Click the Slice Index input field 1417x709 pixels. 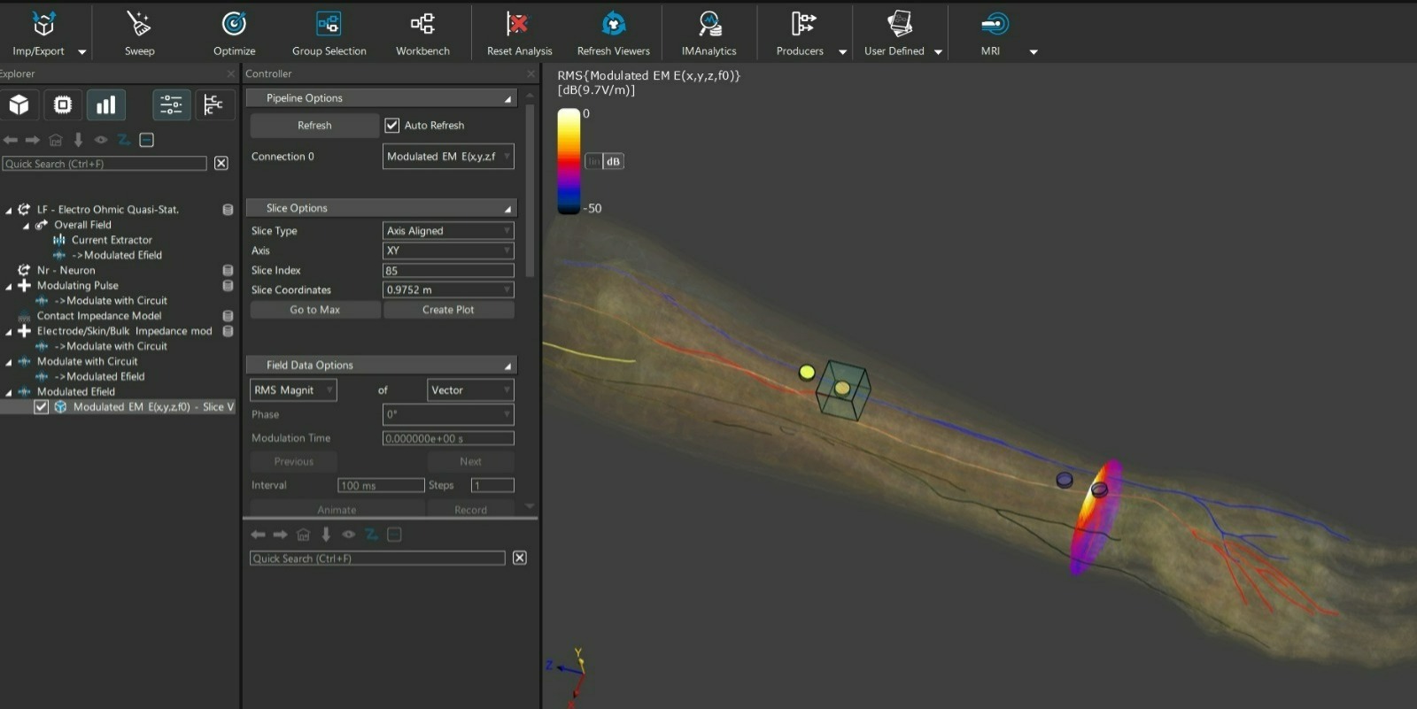447,271
